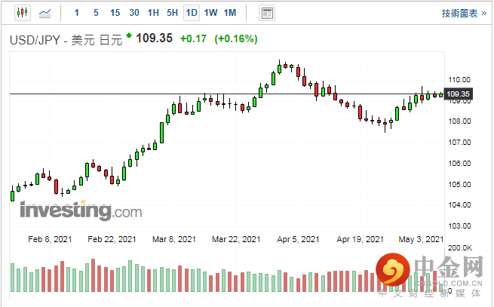This screenshot has width=494, height=307.
Task: Select the candlestick chart type icon
Action: (x=23, y=13)
